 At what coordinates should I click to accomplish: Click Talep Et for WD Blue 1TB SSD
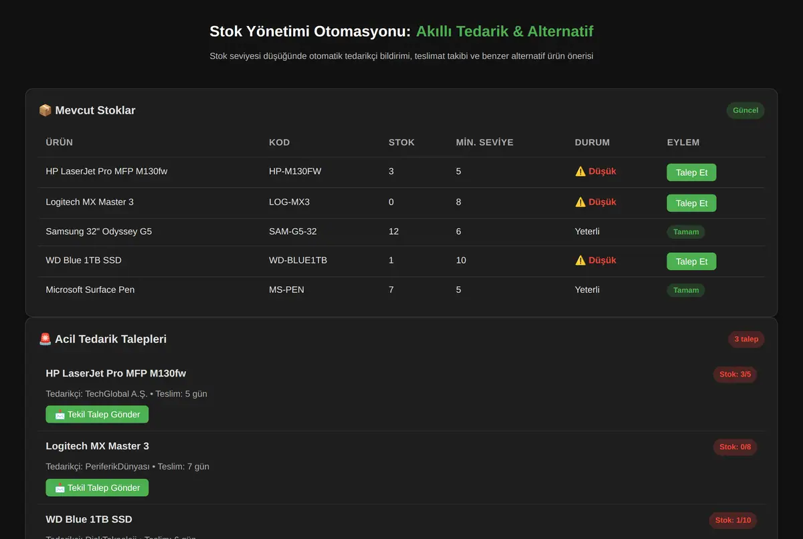tap(691, 261)
